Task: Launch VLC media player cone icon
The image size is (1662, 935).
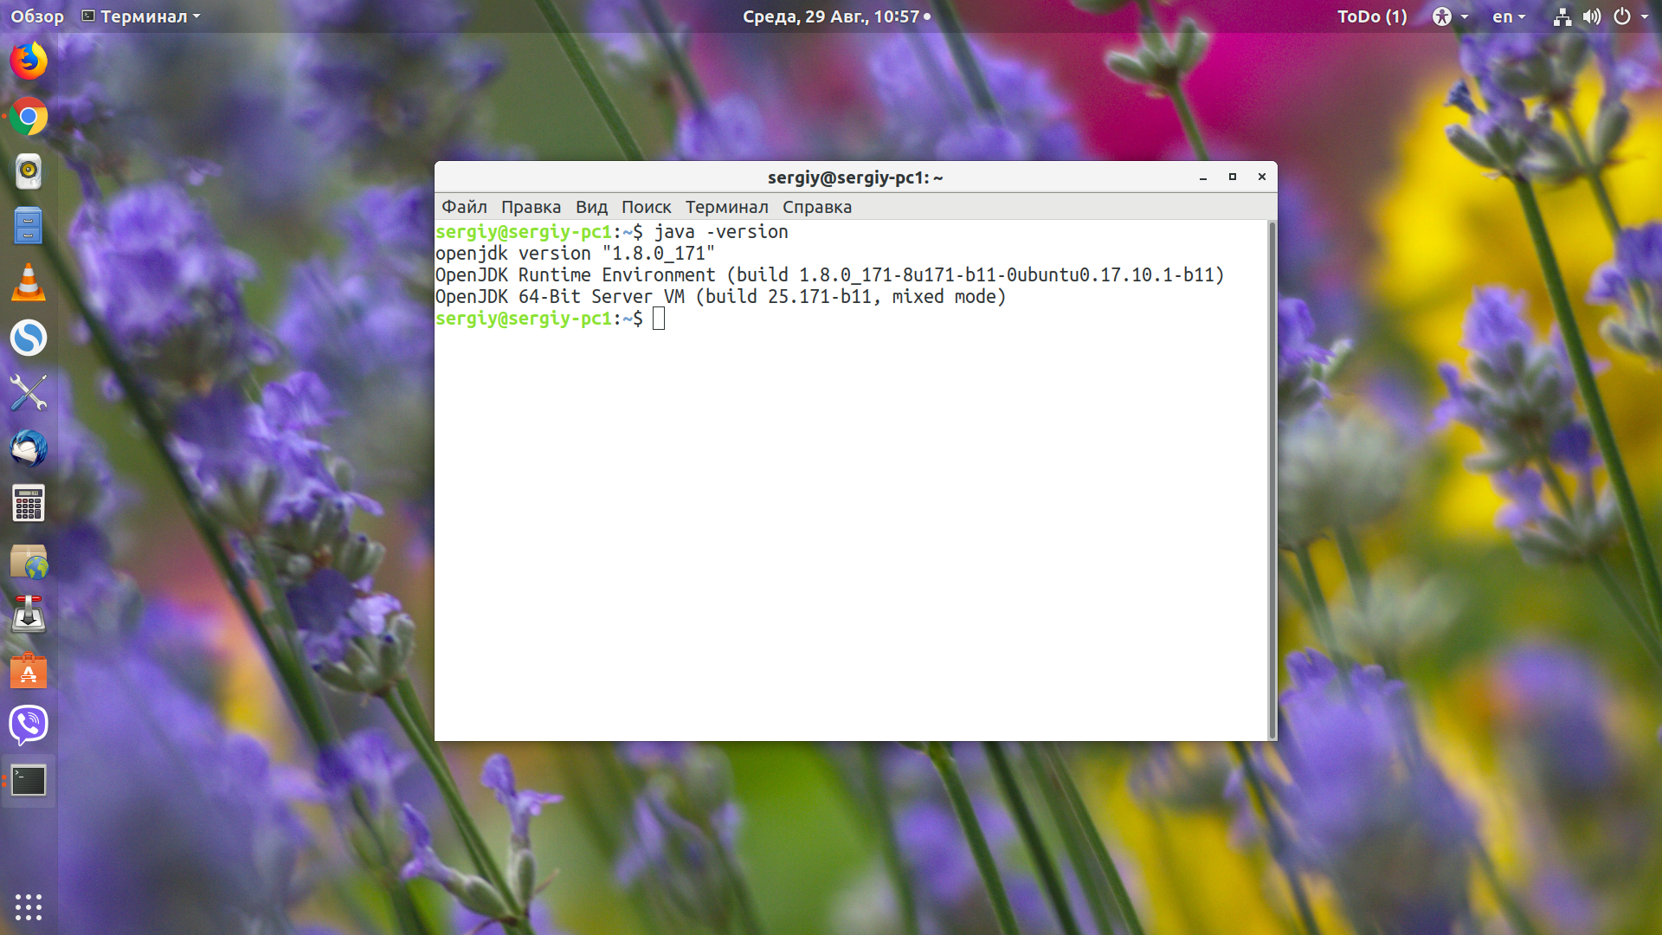Action: pyautogui.click(x=29, y=282)
